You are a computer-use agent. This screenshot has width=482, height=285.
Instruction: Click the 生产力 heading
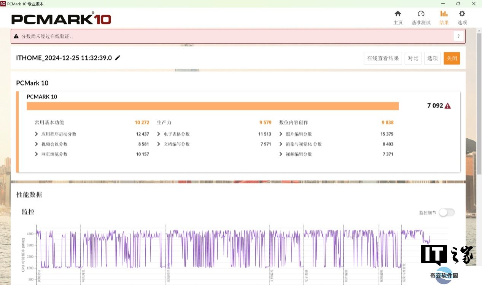[x=164, y=122]
